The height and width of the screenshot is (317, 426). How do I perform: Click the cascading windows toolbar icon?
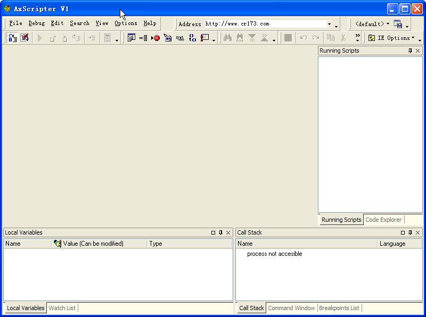(x=131, y=38)
